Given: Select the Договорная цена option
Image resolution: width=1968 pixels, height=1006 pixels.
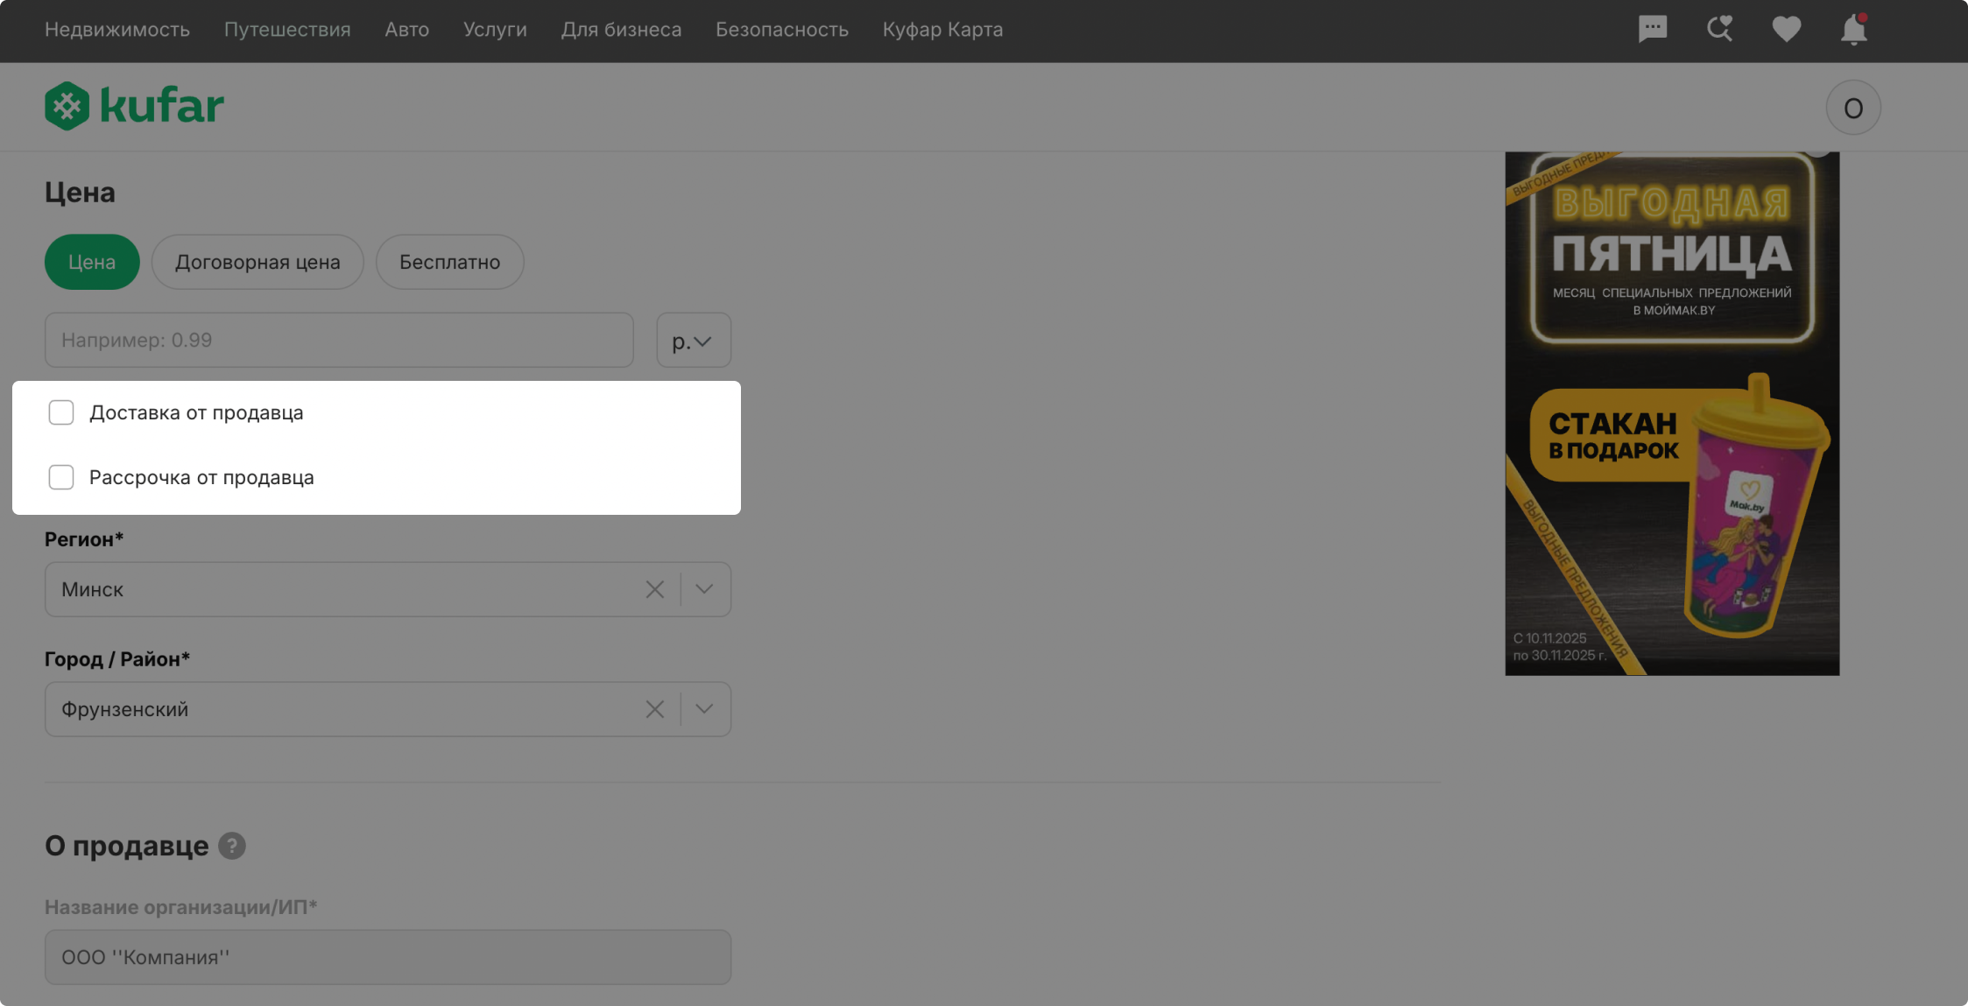Looking at the screenshot, I should (x=257, y=262).
